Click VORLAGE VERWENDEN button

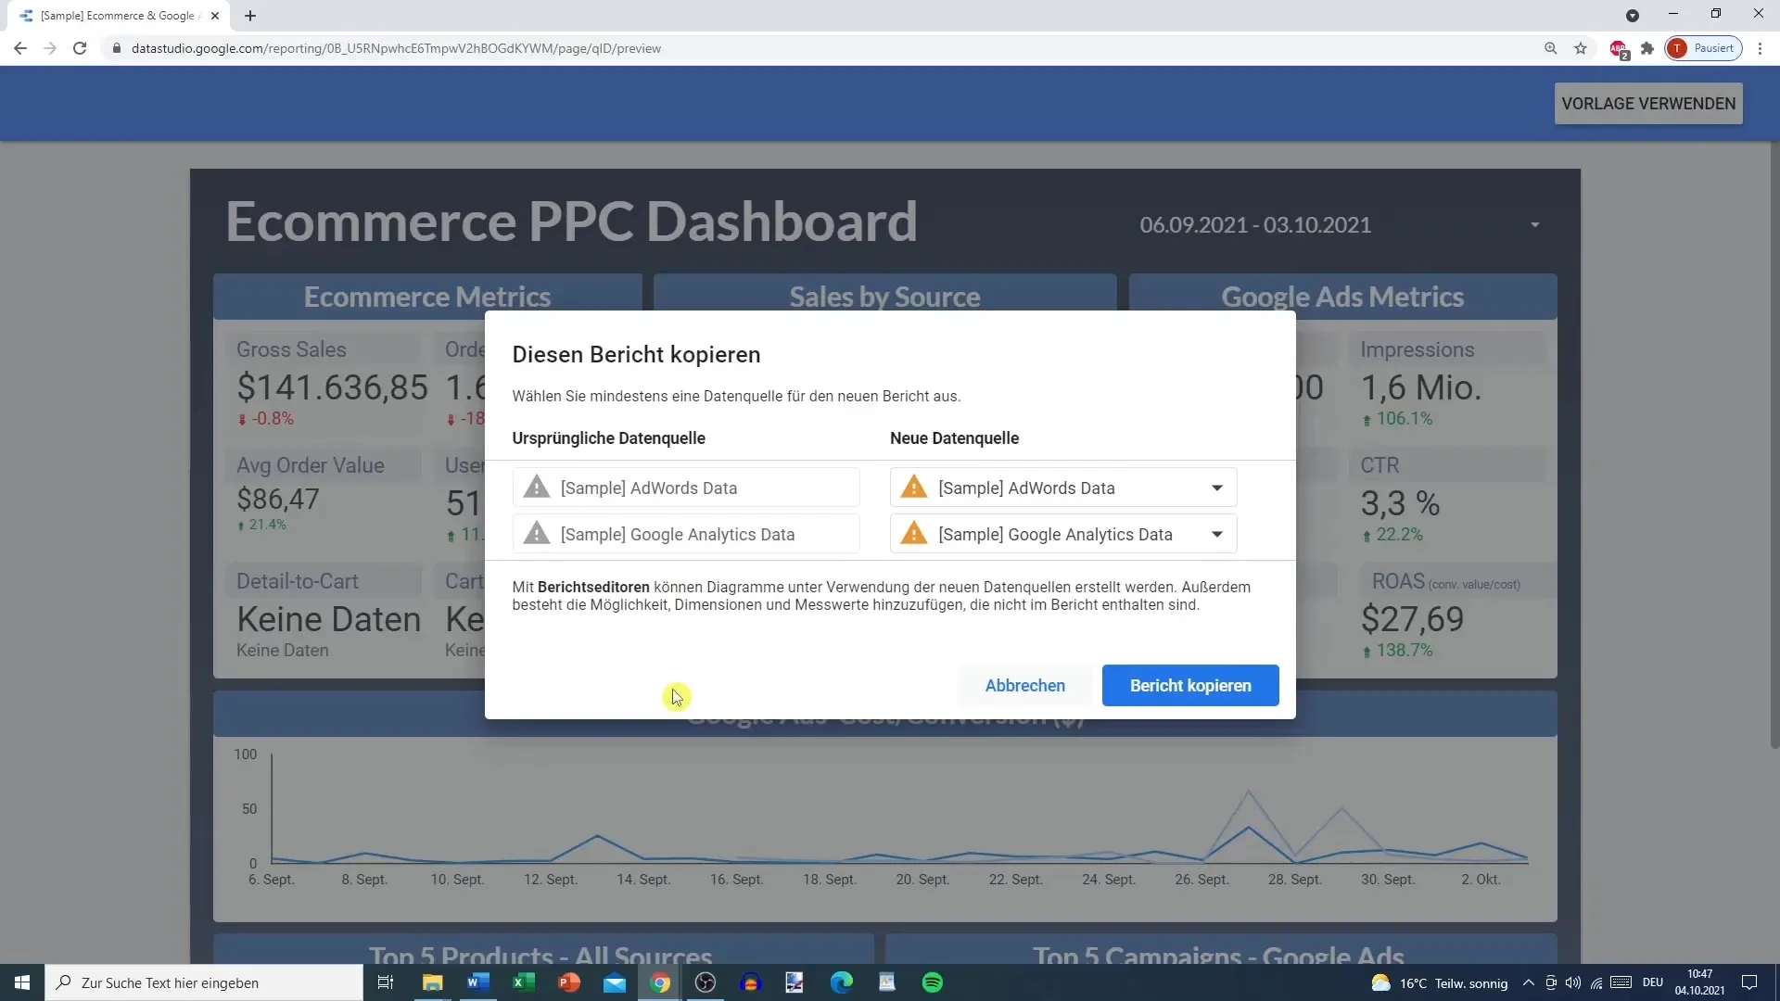pos(1648,104)
